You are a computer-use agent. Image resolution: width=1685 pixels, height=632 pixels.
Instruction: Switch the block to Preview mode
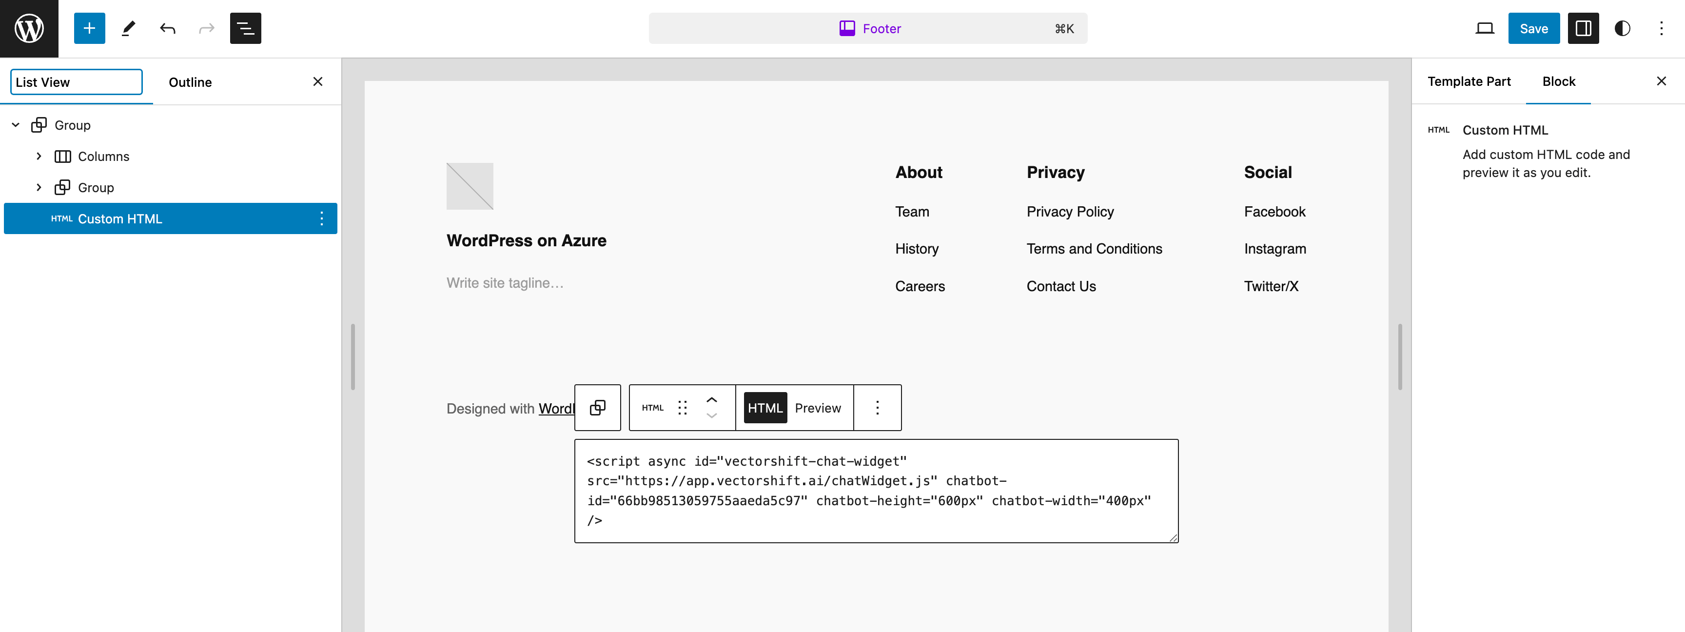818,408
